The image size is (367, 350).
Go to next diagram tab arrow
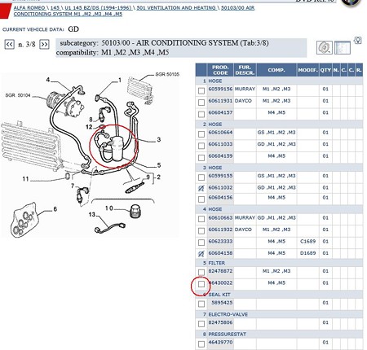pos(44,44)
